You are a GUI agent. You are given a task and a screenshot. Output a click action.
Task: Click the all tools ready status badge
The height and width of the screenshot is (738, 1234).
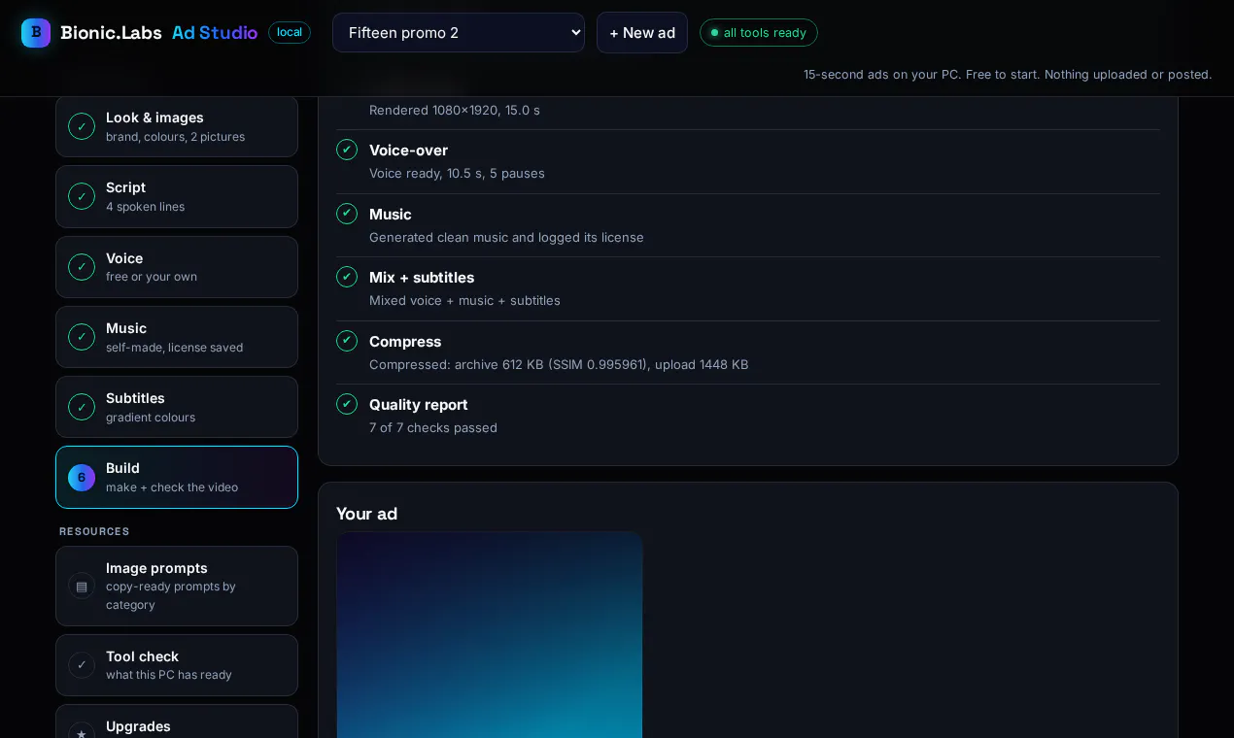[x=759, y=33]
